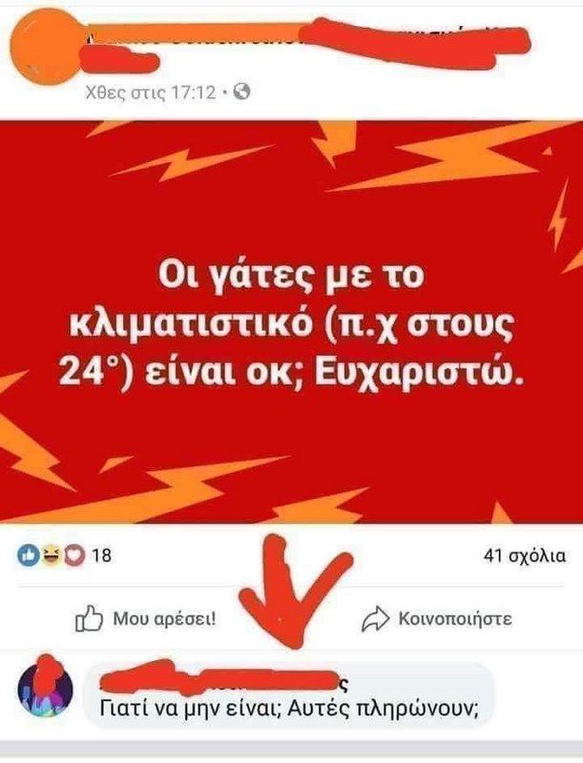
Task: Click the Κοινοποιήστε share button
Action: 436,619
